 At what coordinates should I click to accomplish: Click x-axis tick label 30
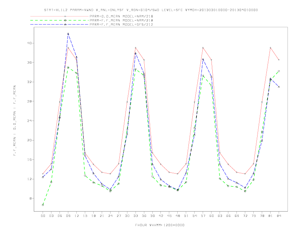pyautogui.click(x=127, y=216)
